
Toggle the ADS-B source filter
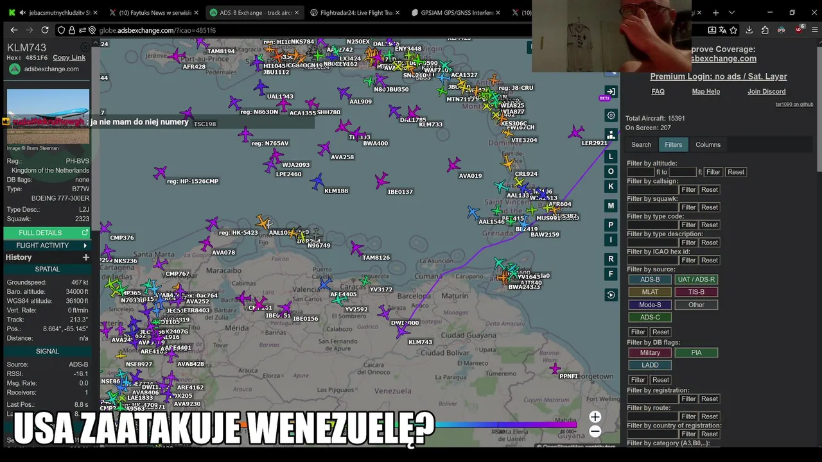tap(650, 279)
